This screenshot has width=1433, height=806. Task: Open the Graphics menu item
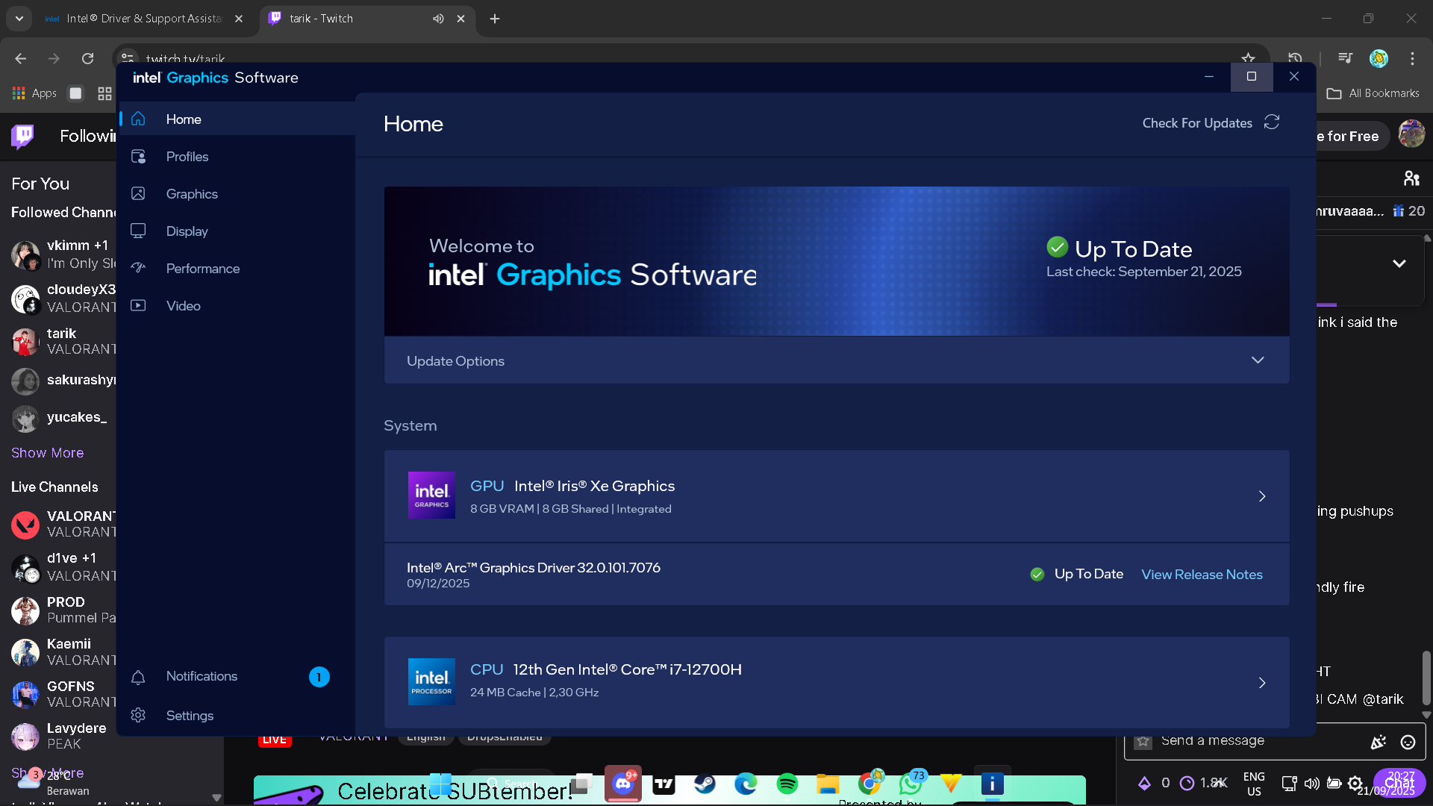[x=192, y=194]
